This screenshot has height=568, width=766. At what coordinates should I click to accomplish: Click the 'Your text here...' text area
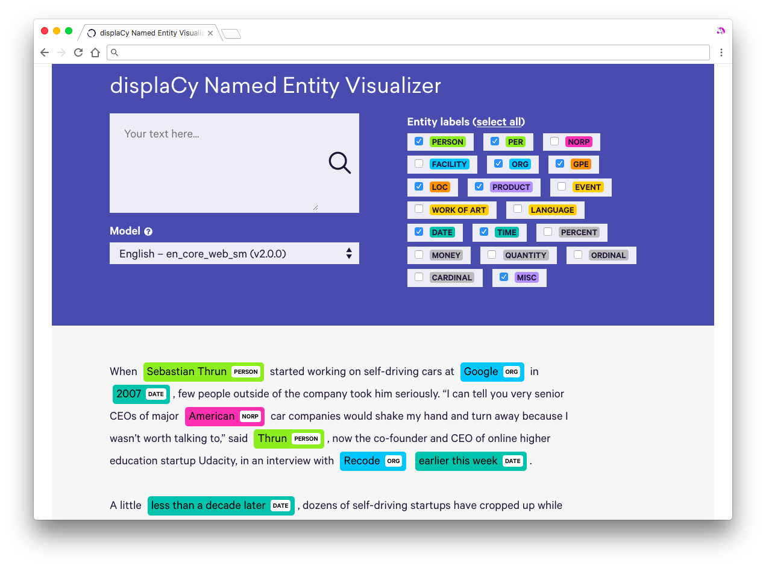click(234, 163)
